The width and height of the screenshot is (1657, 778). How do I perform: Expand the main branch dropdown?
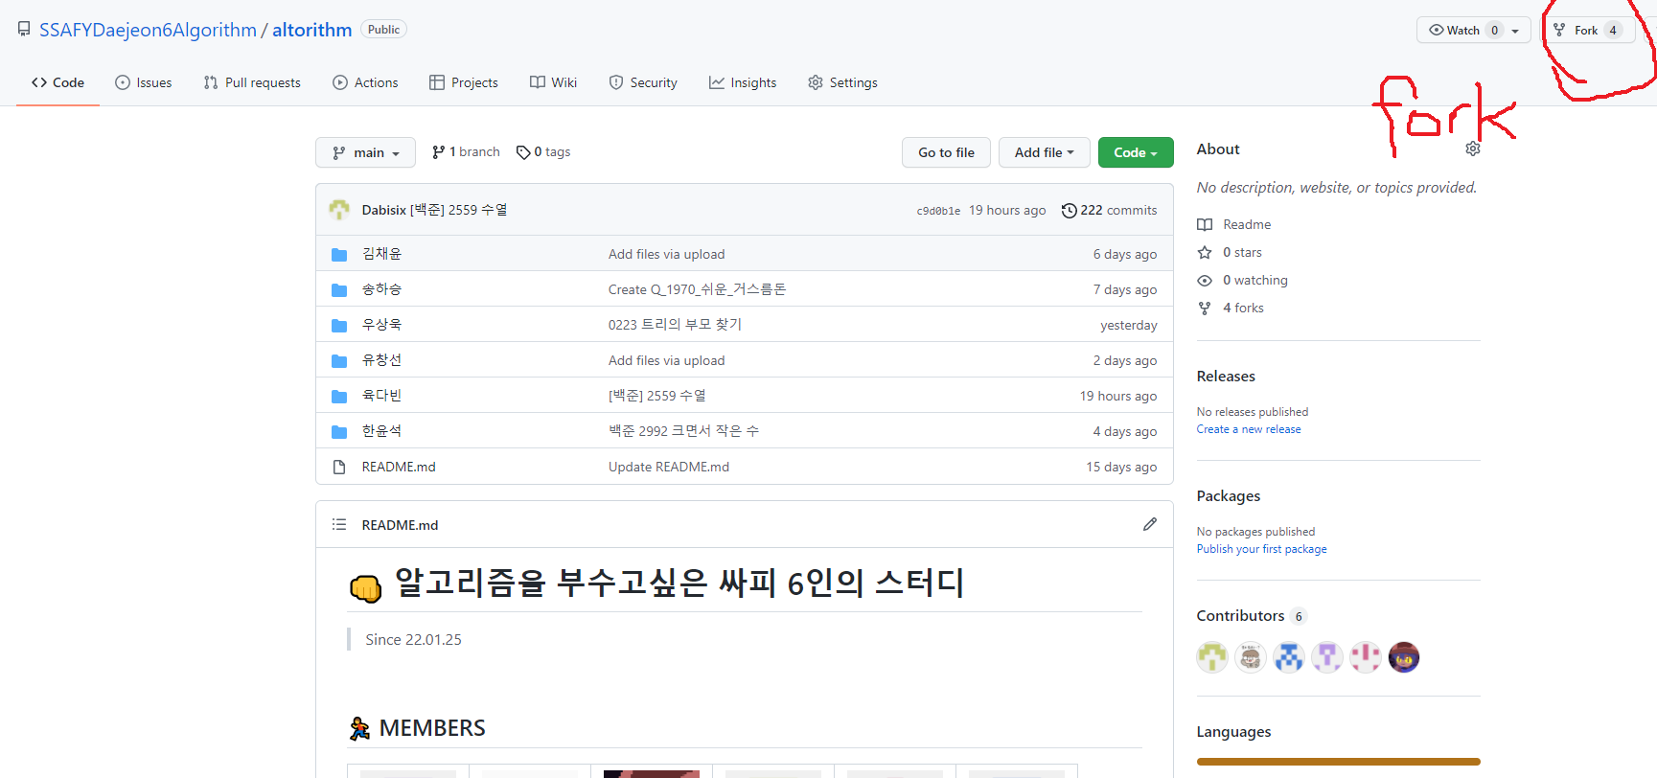click(x=365, y=152)
